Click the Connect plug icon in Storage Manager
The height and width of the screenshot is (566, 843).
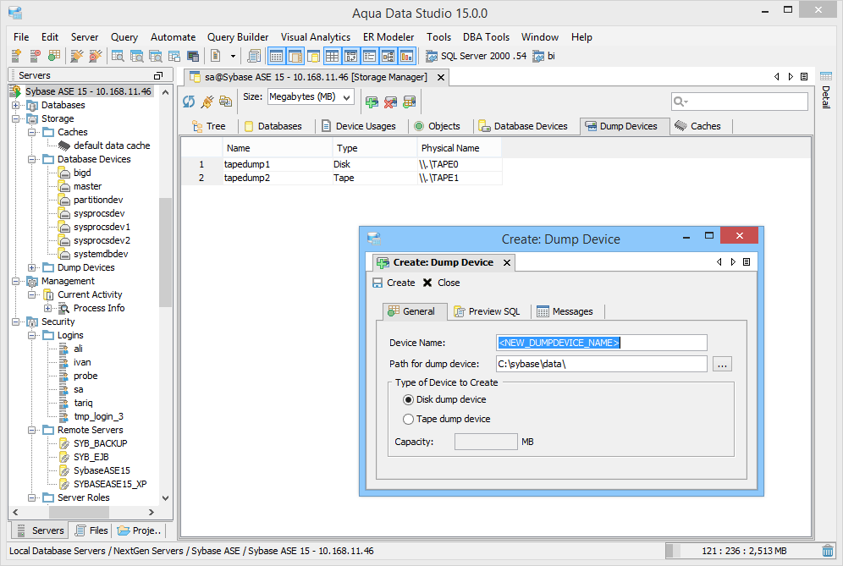[206, 101]
